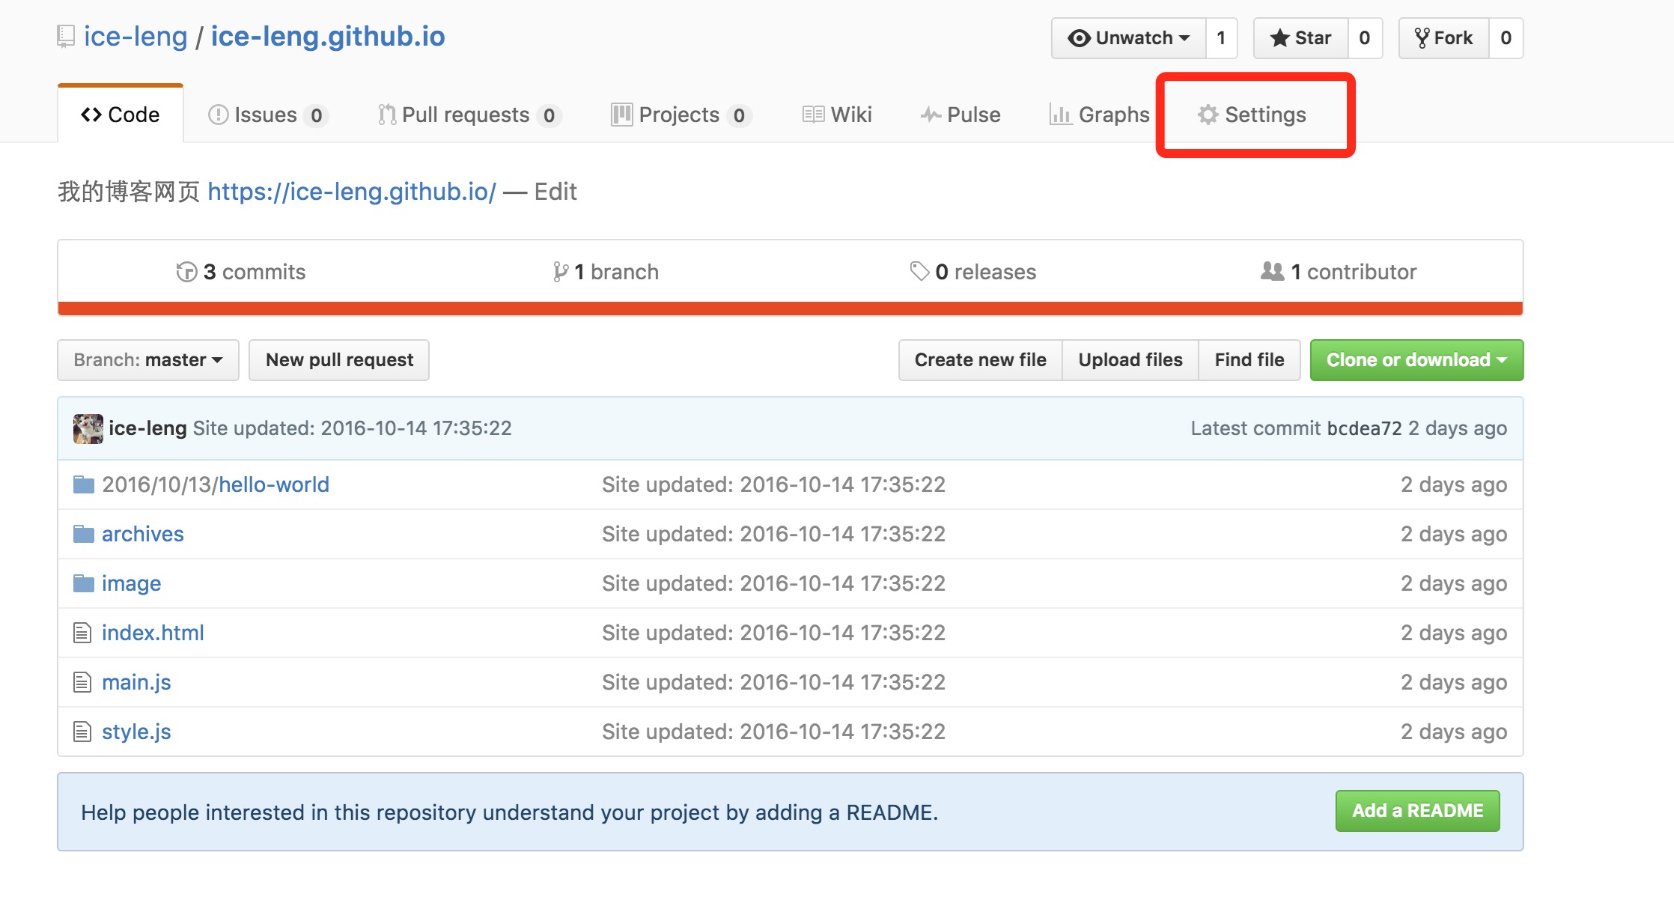Open the ice-leng.github.io blog URL link
Viewport: 1674px width, 912px height.
pos(351,192)
